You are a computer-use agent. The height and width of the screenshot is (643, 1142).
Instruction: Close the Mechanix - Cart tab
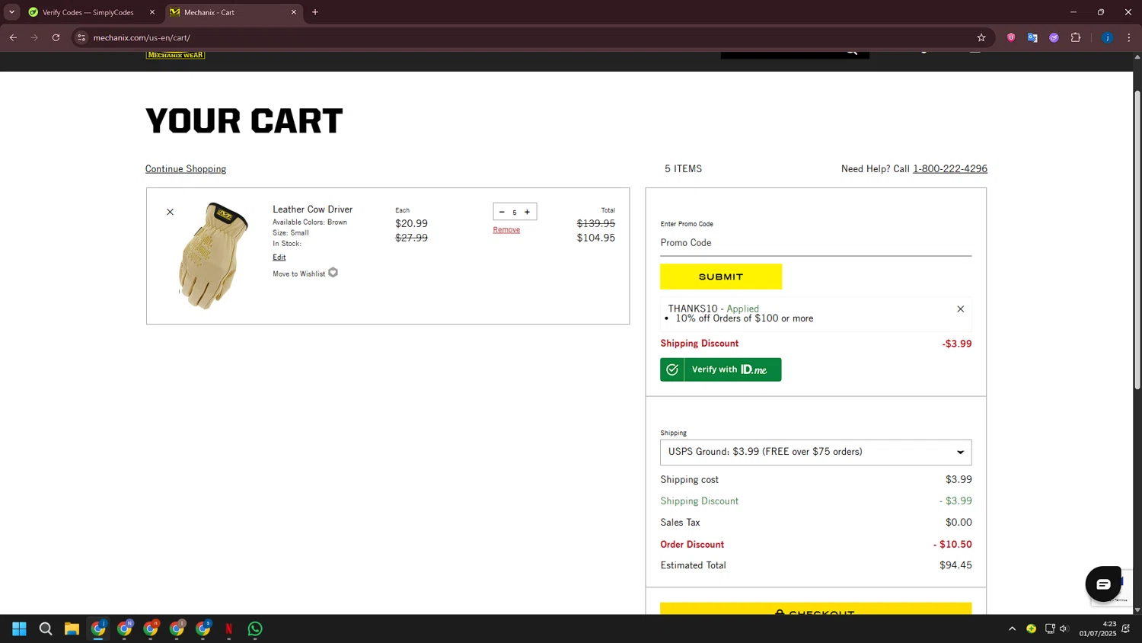(294, 12)
